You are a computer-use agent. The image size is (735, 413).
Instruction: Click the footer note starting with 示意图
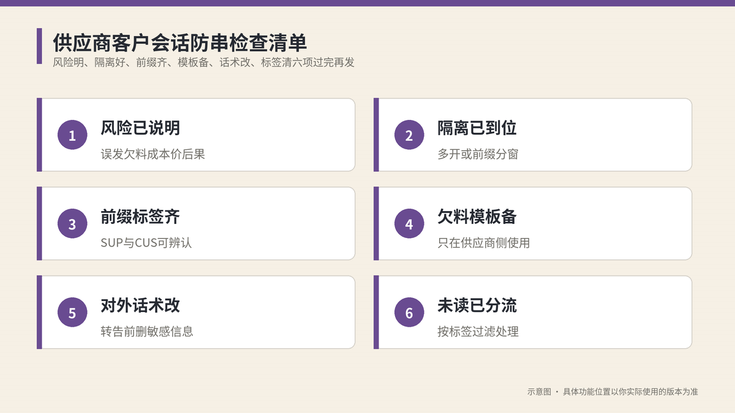click(x=612, y=392)
